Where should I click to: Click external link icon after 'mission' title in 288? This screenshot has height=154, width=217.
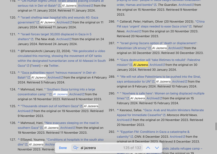point(131,65)
